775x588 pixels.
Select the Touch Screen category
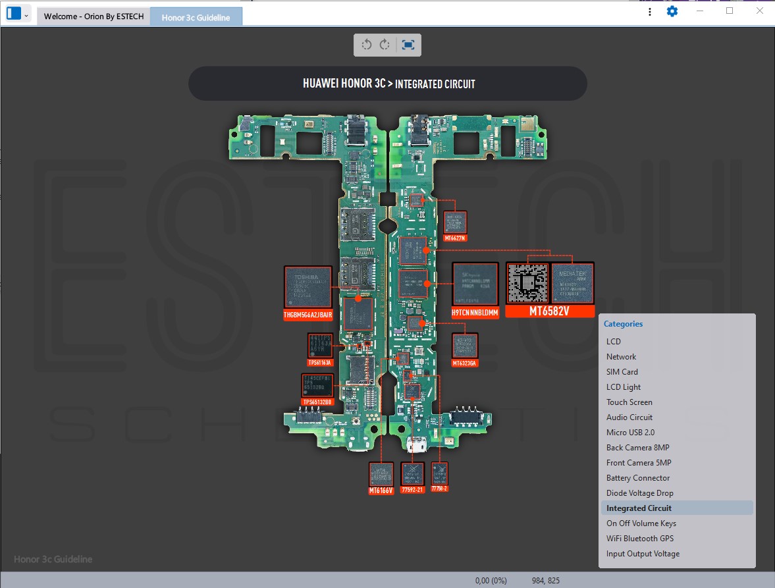[x=629, y=402]
